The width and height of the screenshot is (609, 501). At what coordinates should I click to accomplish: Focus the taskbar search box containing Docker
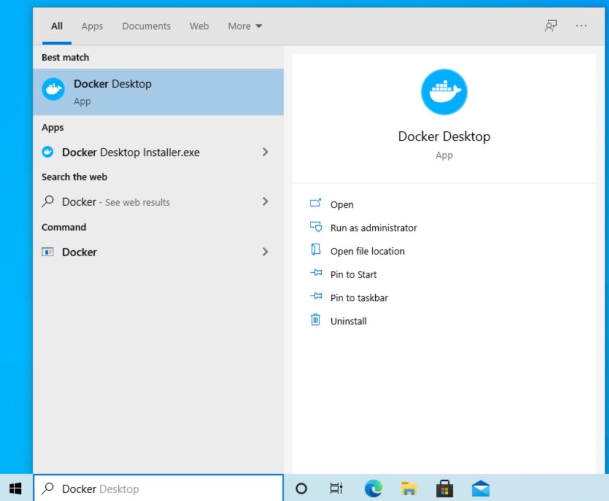pos(158,488)
